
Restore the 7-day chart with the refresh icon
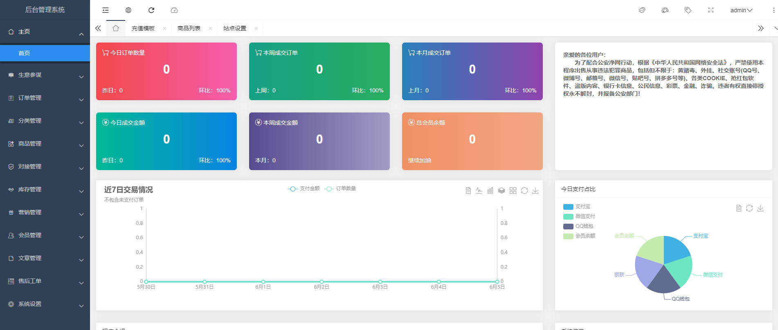coord(524,191)
